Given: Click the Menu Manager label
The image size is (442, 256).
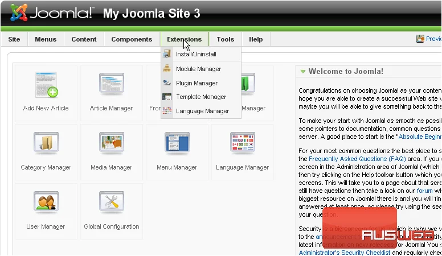Looking at the screenshot, I should click(x=177, y=167).
